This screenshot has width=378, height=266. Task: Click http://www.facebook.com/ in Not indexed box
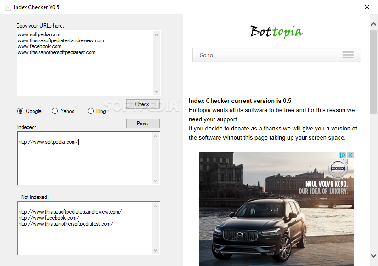click(x=49, y=218)
